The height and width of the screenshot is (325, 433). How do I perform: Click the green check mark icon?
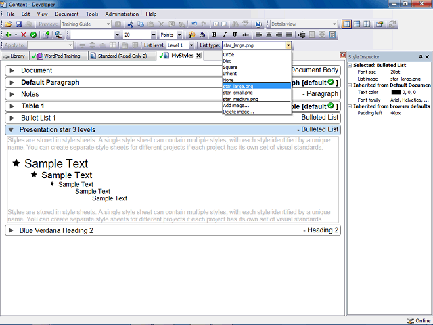[33, 35]
